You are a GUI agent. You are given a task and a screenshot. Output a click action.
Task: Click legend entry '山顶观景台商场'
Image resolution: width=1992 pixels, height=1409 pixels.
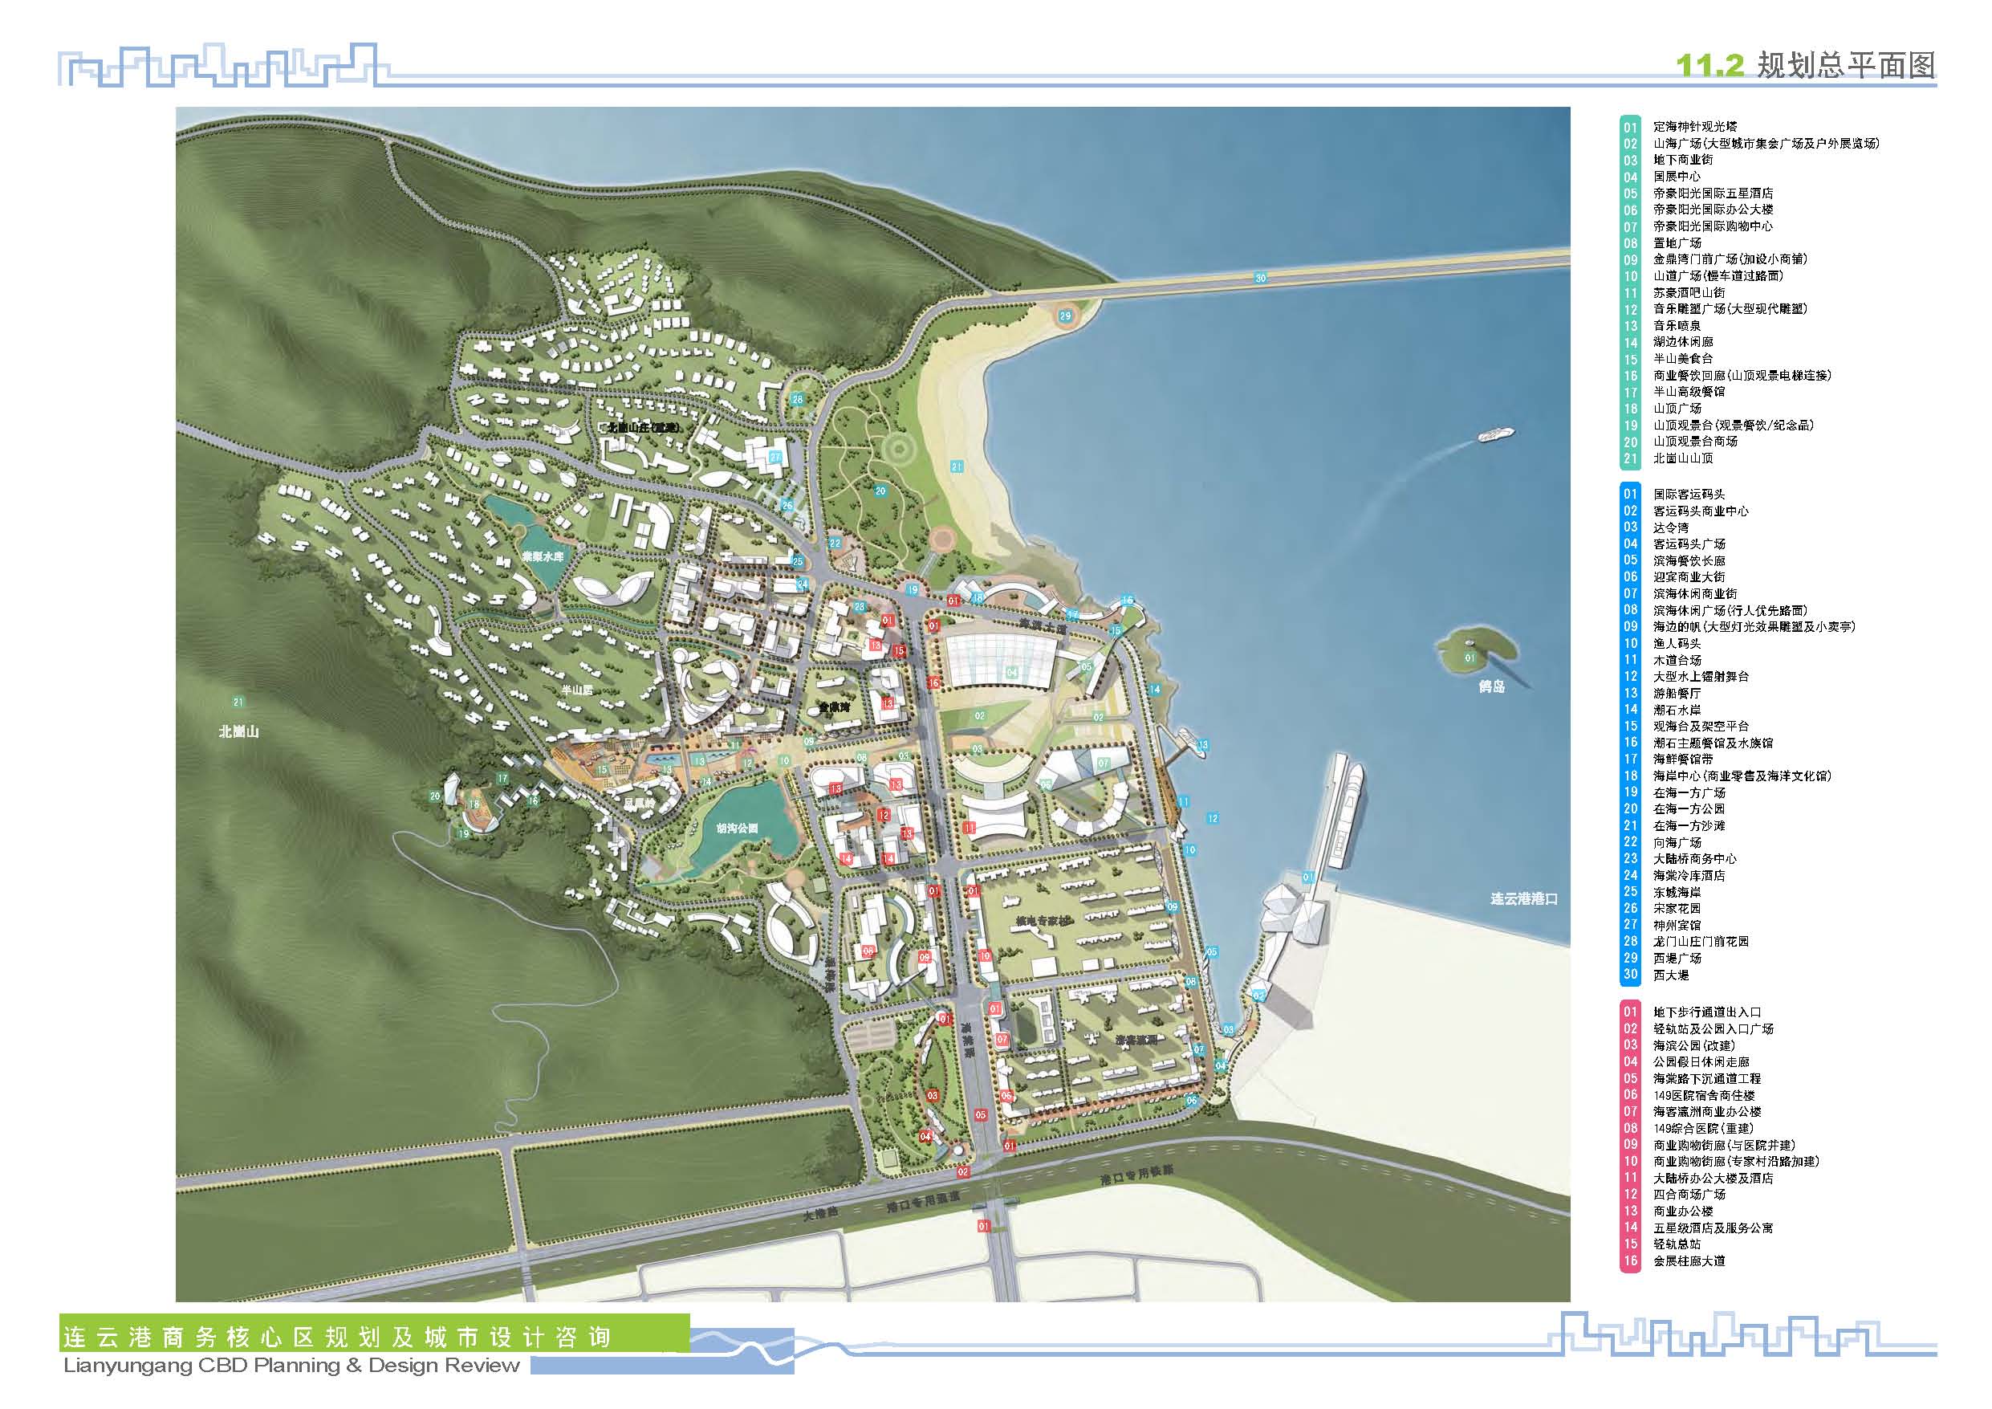coord(1694,441)
